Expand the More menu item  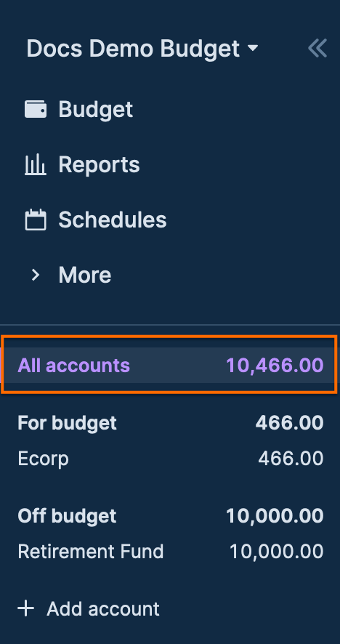point(84,275)
